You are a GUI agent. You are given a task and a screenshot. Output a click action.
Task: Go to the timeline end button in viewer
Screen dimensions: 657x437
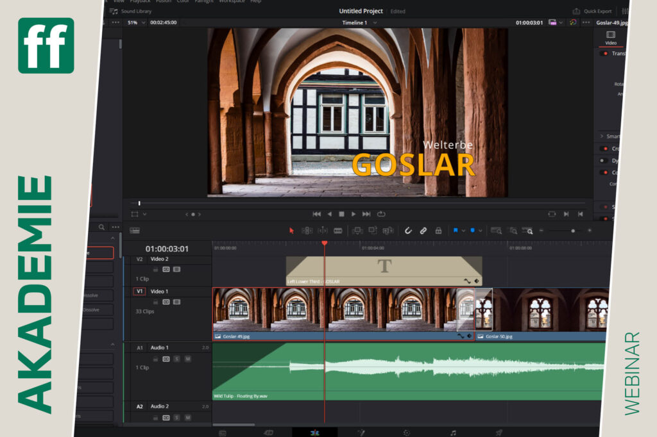pos(580,214)
